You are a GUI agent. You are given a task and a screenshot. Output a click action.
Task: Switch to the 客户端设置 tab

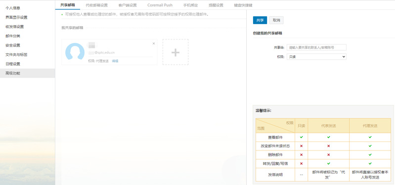click(x=128, y=5)
